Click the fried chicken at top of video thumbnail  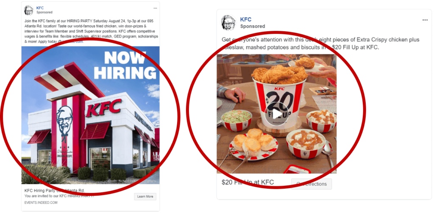pyautogui.click(x=279, y=74)
